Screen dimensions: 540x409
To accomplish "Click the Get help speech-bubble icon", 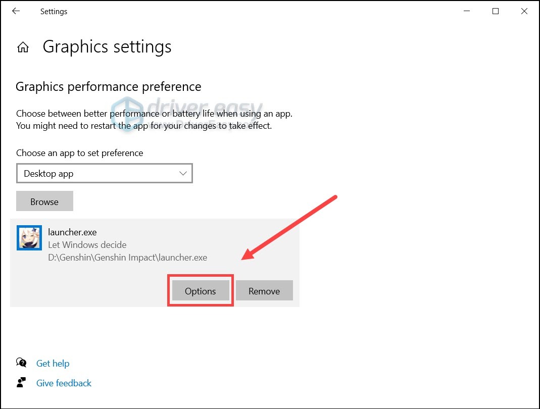I will pos(21,362).
